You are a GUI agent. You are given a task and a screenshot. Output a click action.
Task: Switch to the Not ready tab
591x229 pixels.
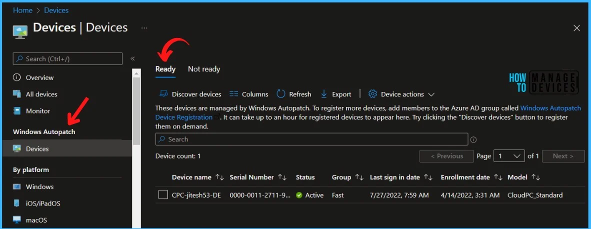click(204, 69)
